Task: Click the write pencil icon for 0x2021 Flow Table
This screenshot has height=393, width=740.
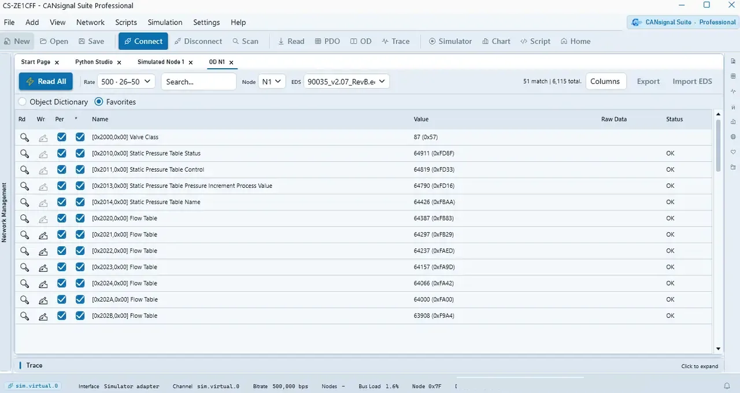Action: [43, 235]
